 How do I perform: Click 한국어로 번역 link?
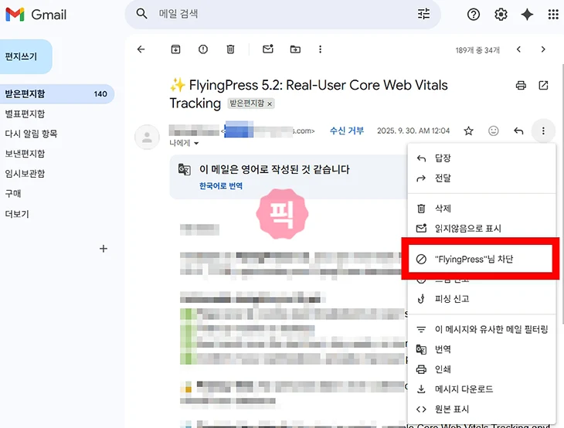pos(221,186)
